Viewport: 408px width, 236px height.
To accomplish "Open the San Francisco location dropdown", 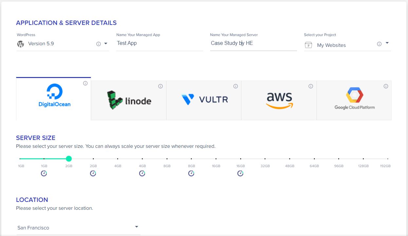I will 78,228.
